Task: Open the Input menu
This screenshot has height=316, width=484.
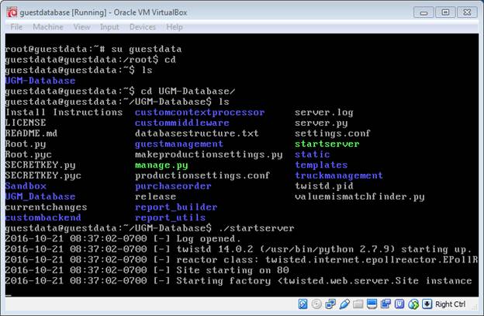Action: [109, 27]
